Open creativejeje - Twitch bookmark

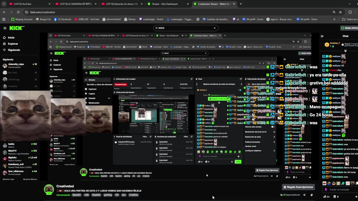151,19
